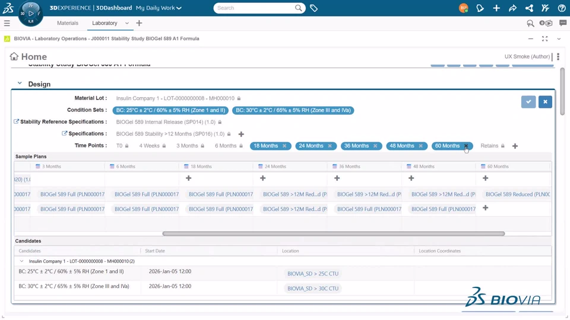570x320 pixels.
Task: Select the Laboratory tab
Action: pyautogui.click(x=104, y=23)
